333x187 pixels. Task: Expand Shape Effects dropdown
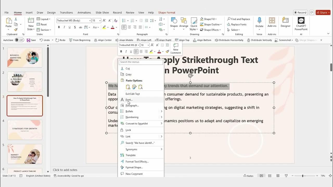pos(211,30)
